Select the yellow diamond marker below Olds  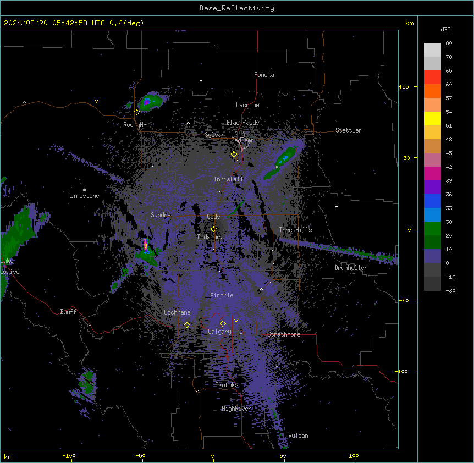point(213,229)
